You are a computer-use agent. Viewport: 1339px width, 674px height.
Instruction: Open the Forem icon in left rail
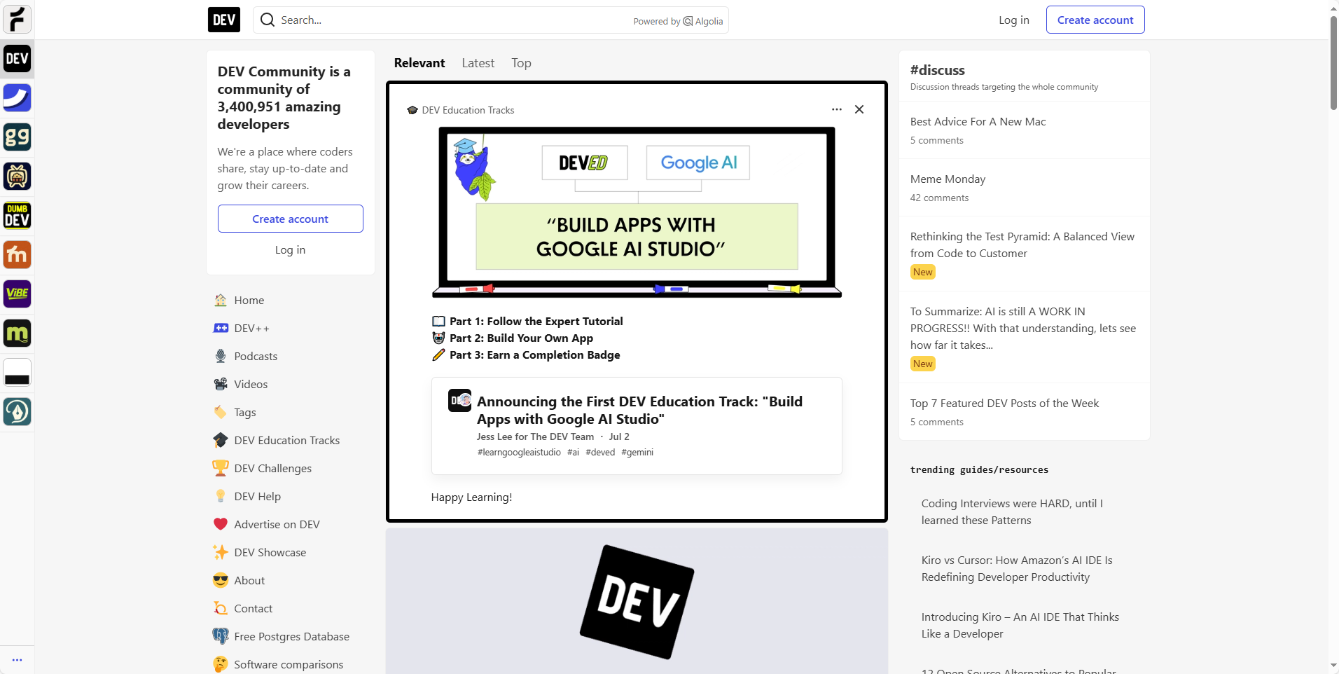point(17,20)
